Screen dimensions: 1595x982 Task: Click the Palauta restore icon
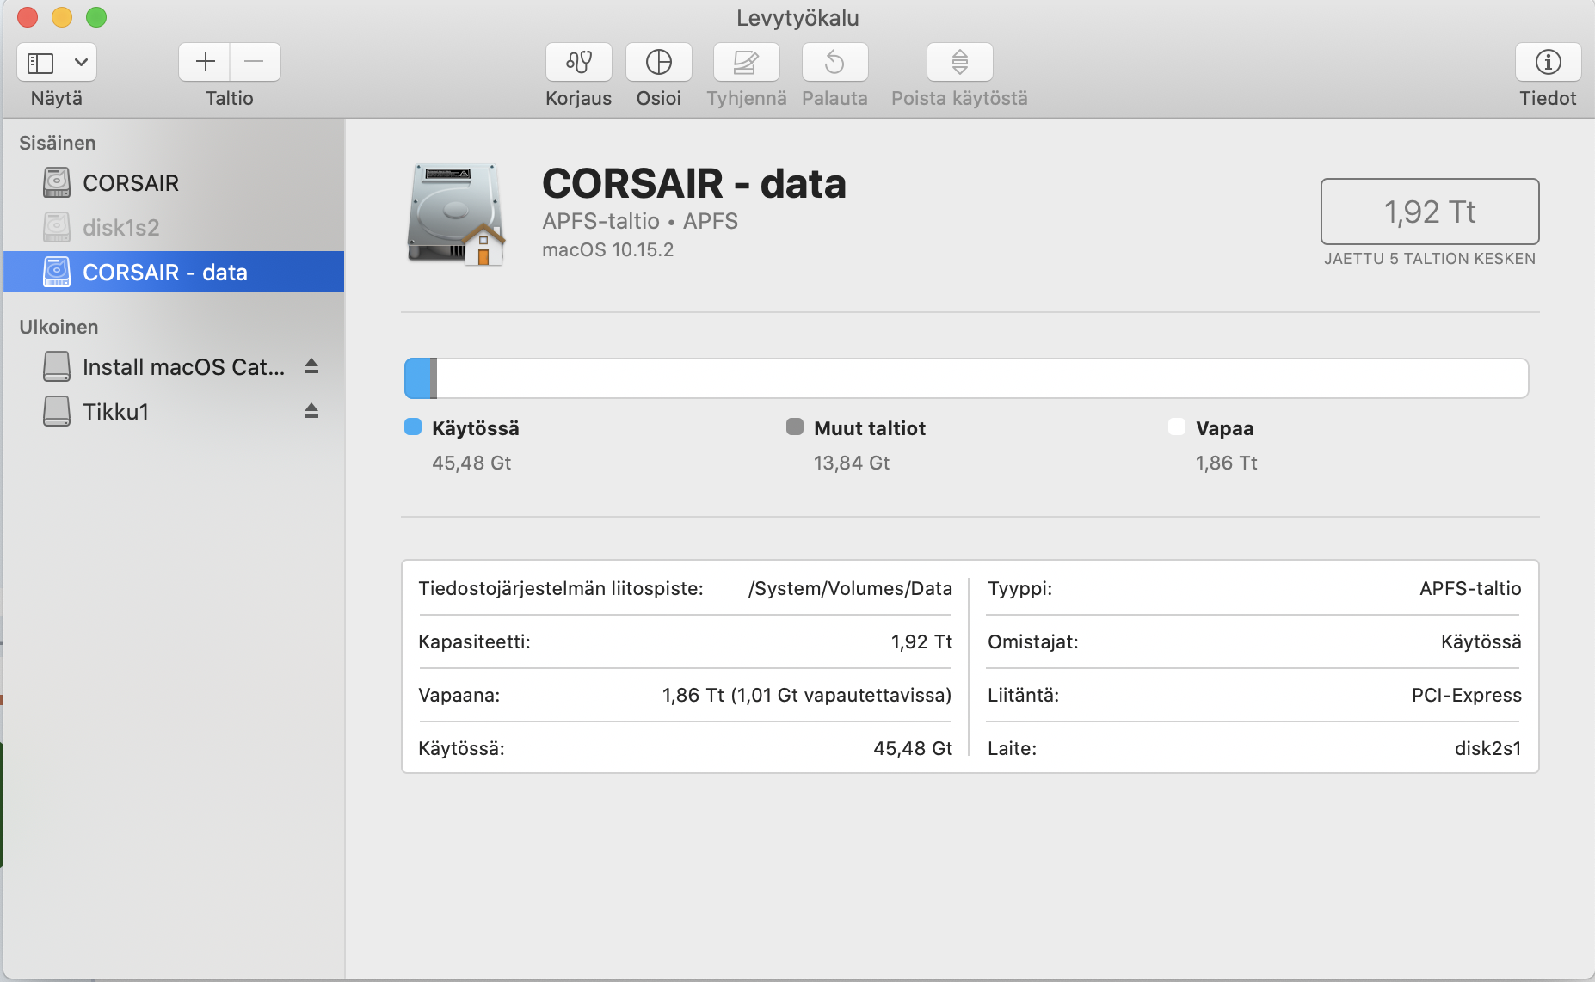pos(835,62)
